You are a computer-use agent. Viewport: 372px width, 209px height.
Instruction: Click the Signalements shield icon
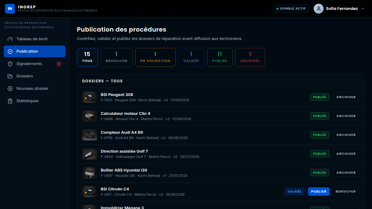tap(10, 64)
